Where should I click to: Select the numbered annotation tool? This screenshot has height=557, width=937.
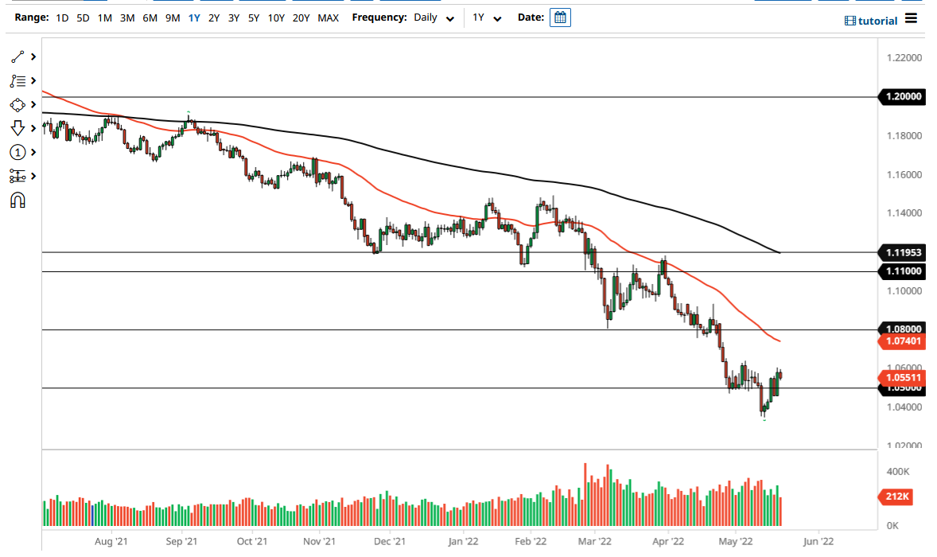click(16, 152)
